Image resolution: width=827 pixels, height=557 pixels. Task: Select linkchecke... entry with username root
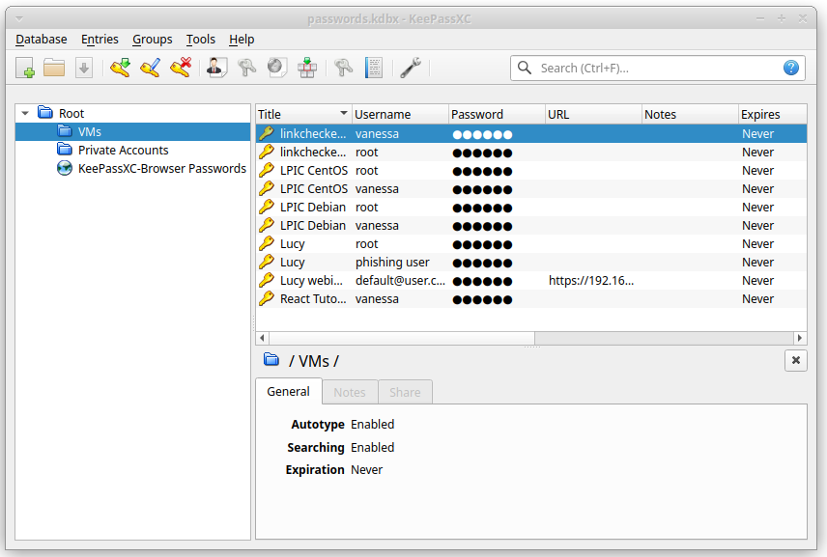[531, 153]
